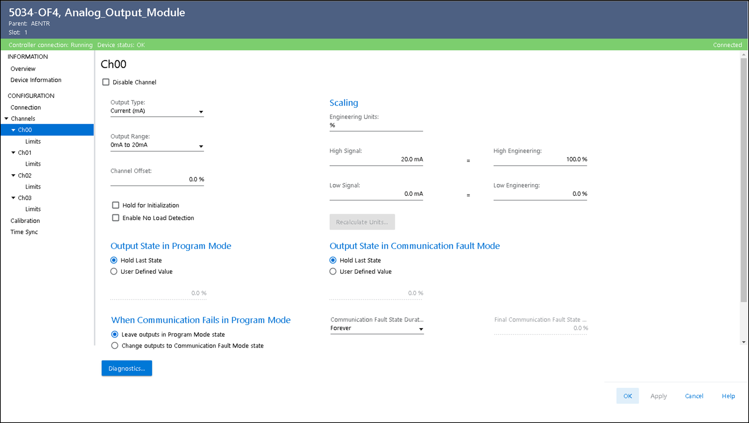Choose Change outputs to Communication Fault Mode state
The width and height of the screenshot is (749, 423).
(115, 346)
